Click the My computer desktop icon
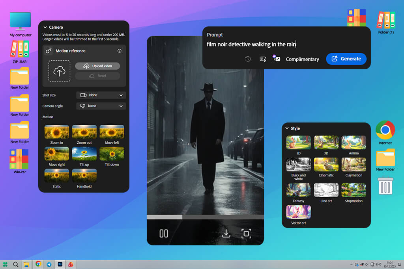404x269 pixels. point(20,22)
